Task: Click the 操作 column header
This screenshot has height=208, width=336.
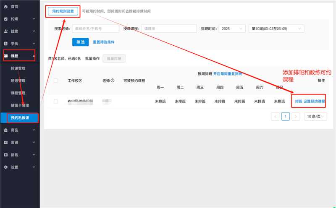Action: pyautogui.click(x=321, y=81)
